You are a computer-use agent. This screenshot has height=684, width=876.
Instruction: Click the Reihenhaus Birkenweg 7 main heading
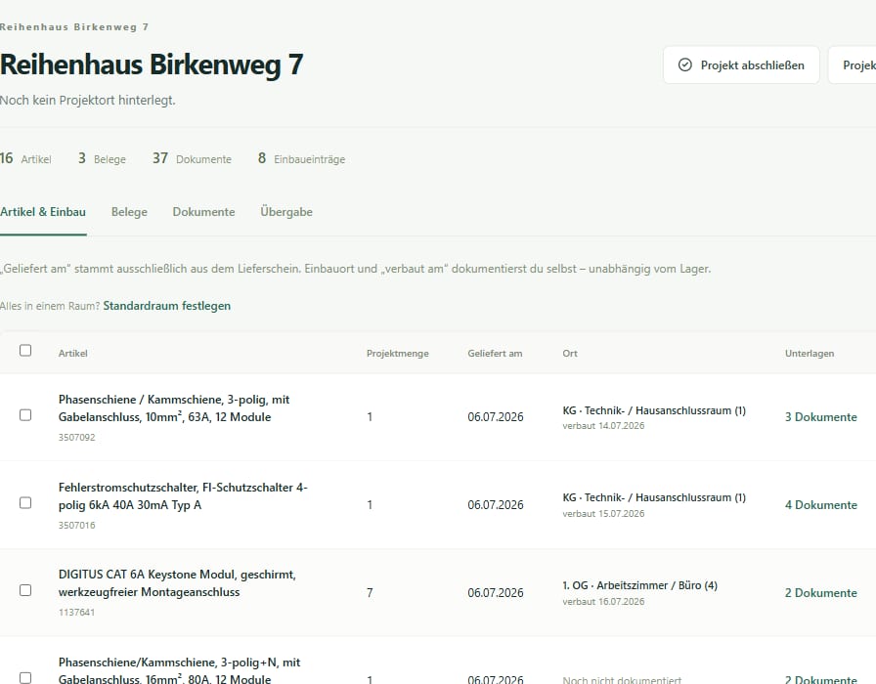tap(152, 64)
